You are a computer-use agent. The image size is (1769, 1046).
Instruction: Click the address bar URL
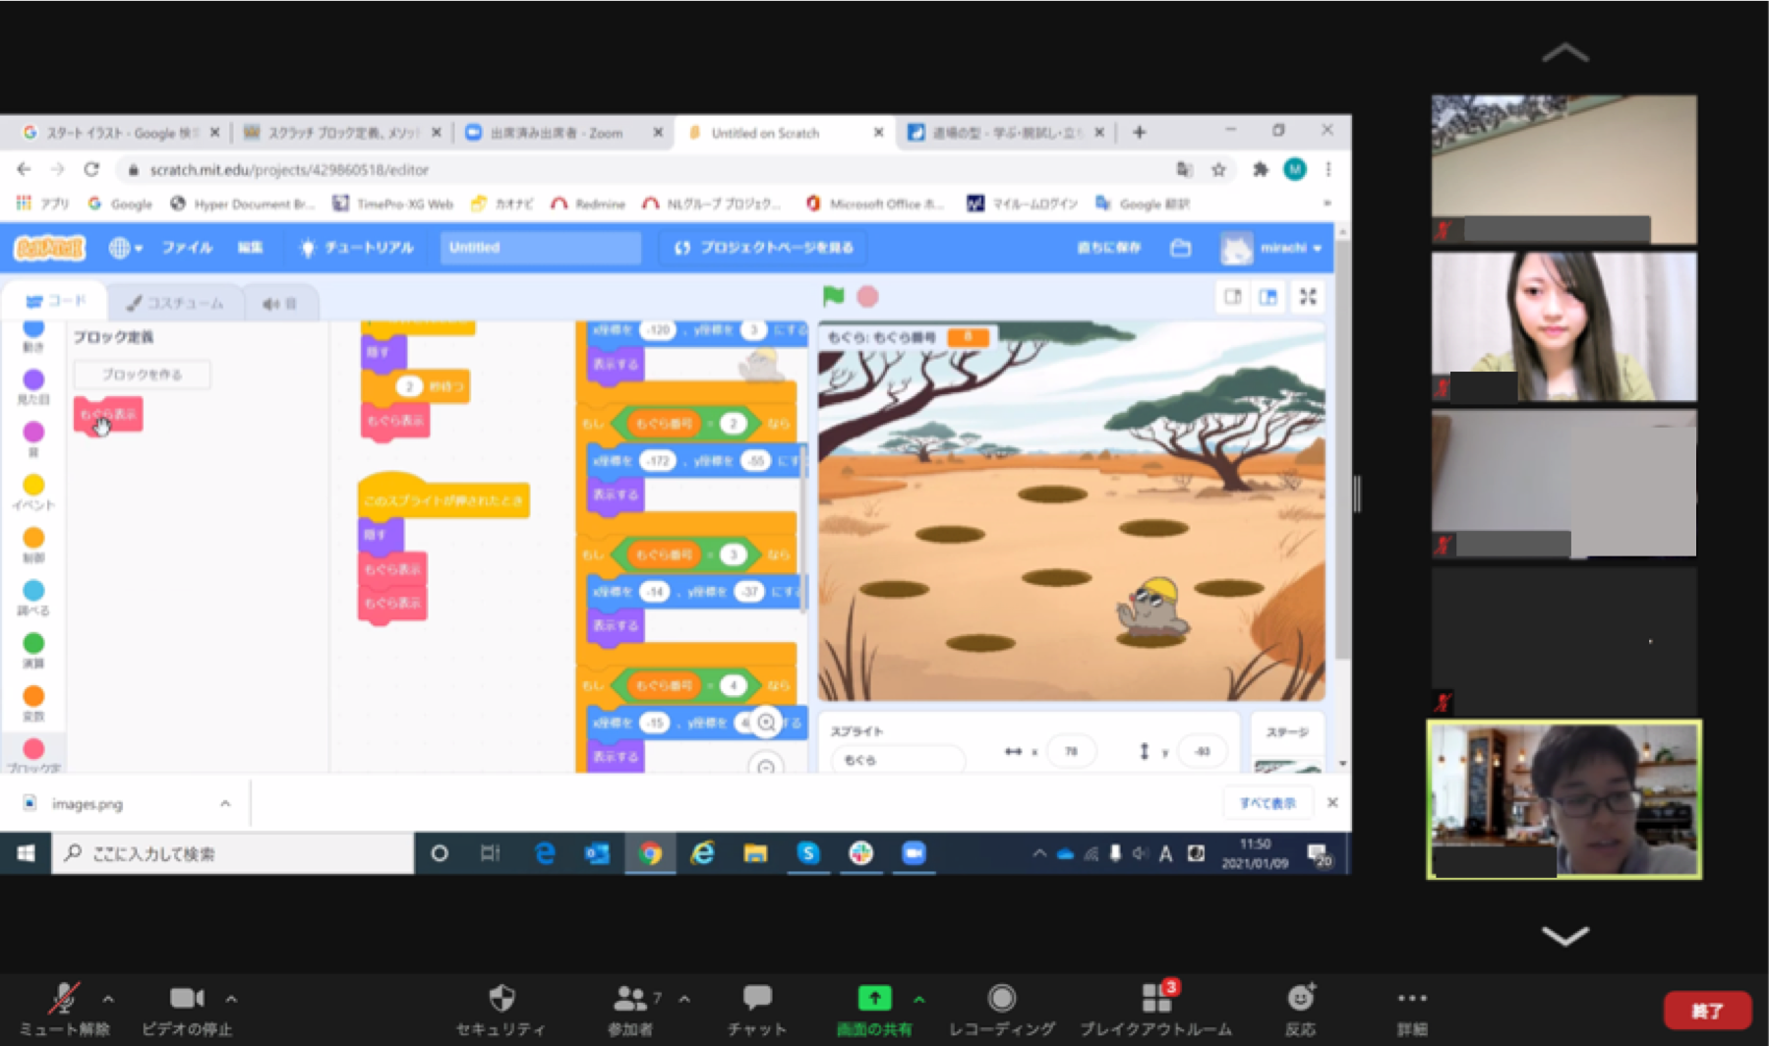289,170
